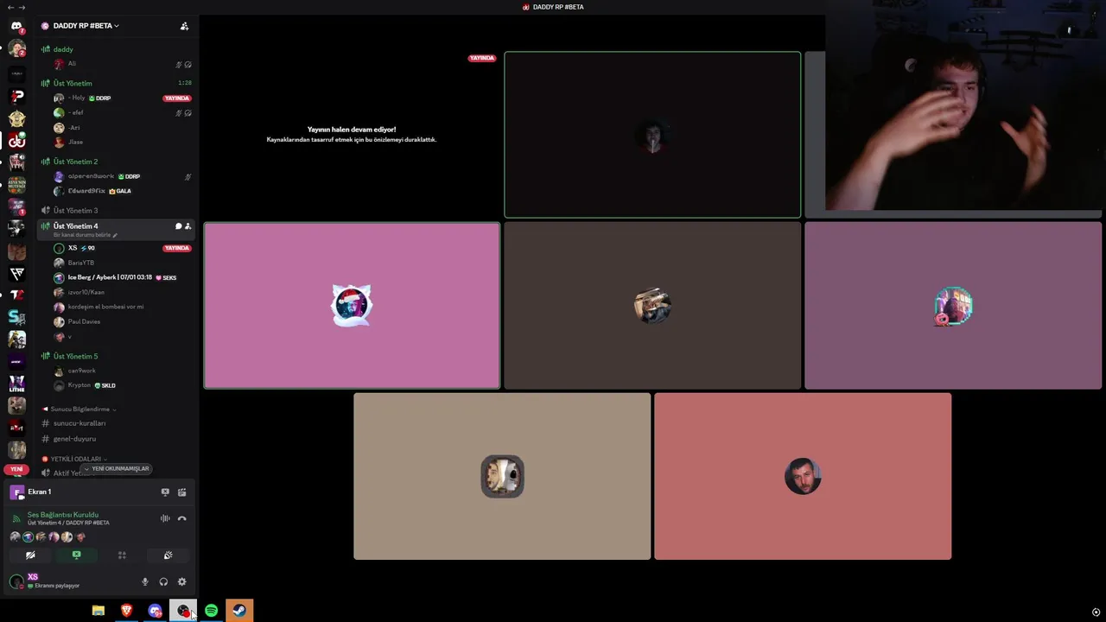Open Steam from taskbar
The image size is (1106, 622).
tap(239, 611)
